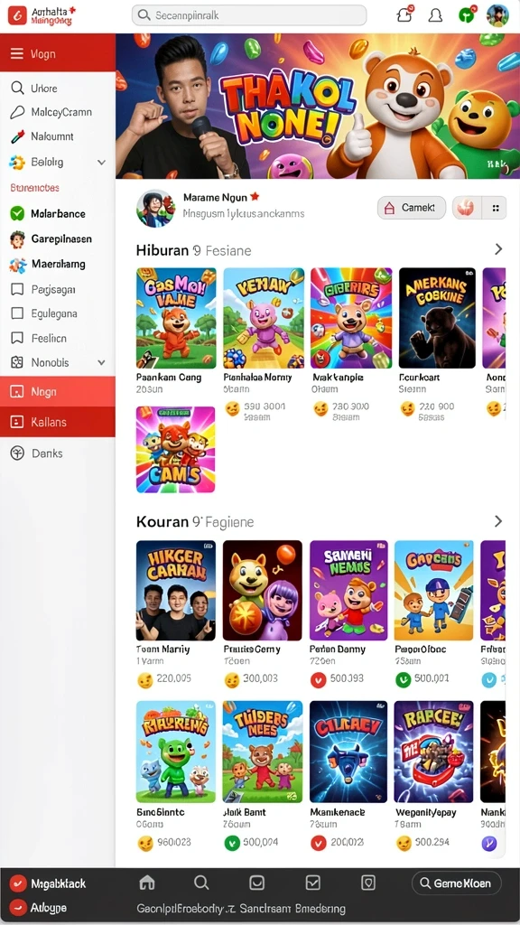The image size is (520, 925).
Task: Click the pink round icon beside Camekt
Action: (467, 208)
